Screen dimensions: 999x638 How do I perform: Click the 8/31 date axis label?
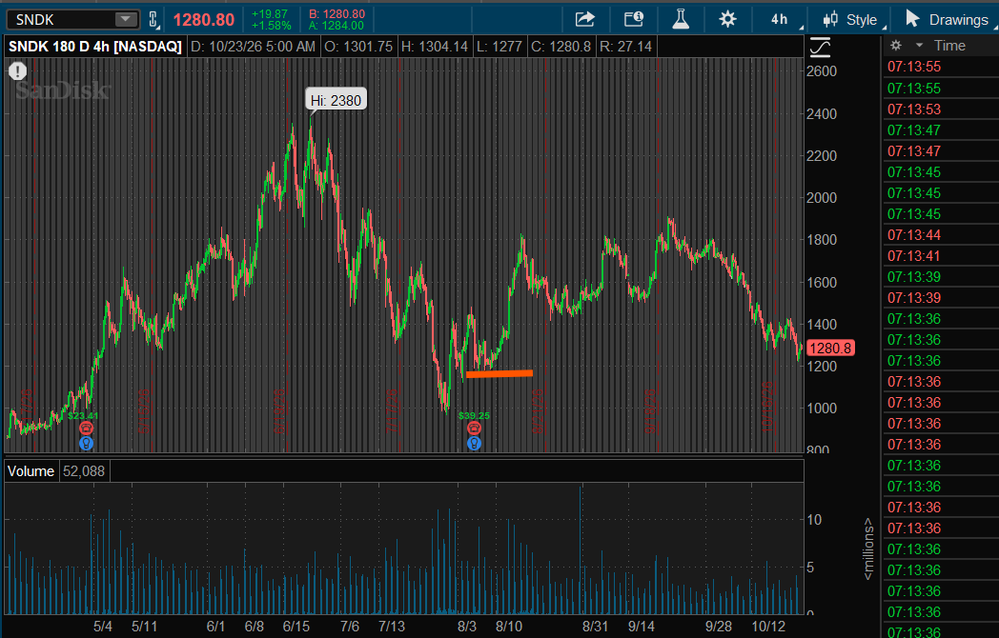point(595,627)
